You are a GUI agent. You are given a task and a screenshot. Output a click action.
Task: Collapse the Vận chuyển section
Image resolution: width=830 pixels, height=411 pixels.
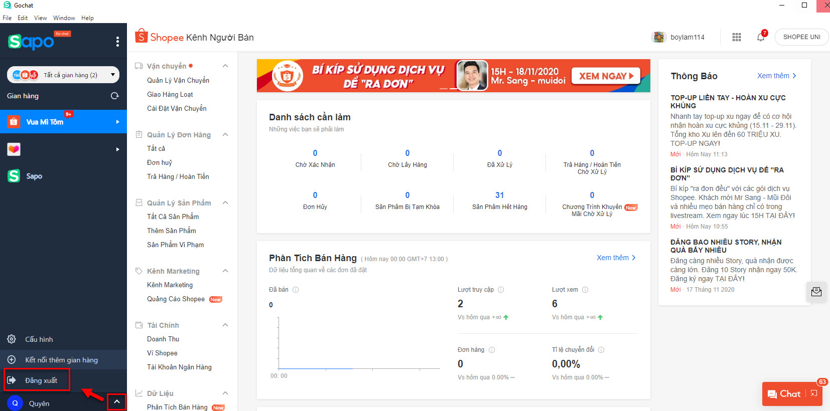225,66
